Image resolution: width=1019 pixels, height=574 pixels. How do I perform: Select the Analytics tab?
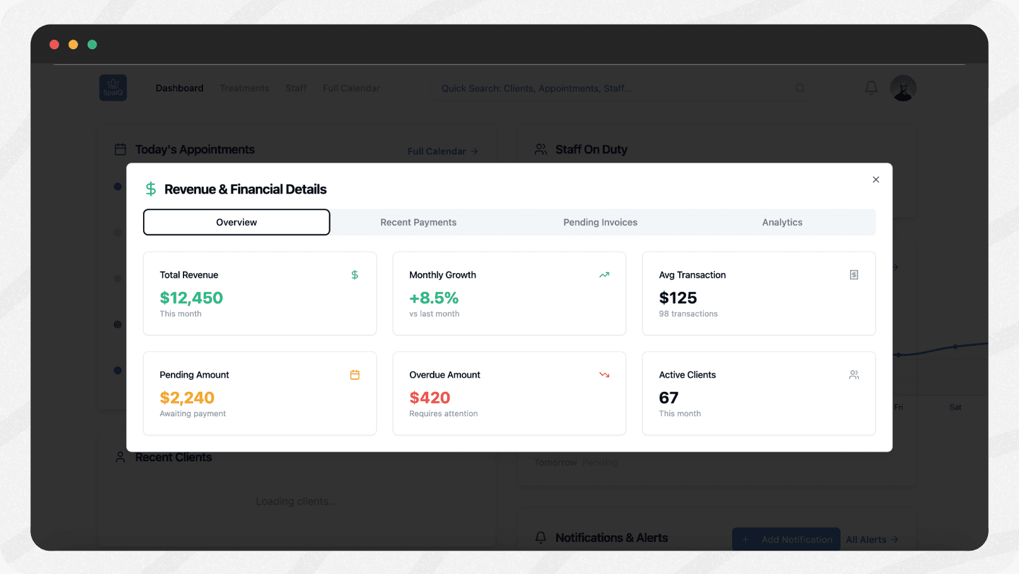pyautogui.click(x=782, y=223)
